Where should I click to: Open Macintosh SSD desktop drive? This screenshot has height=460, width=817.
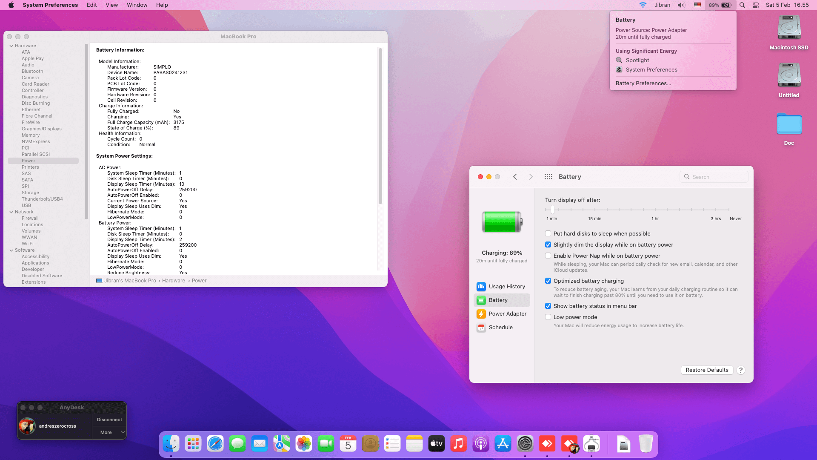tap(789, 33)
